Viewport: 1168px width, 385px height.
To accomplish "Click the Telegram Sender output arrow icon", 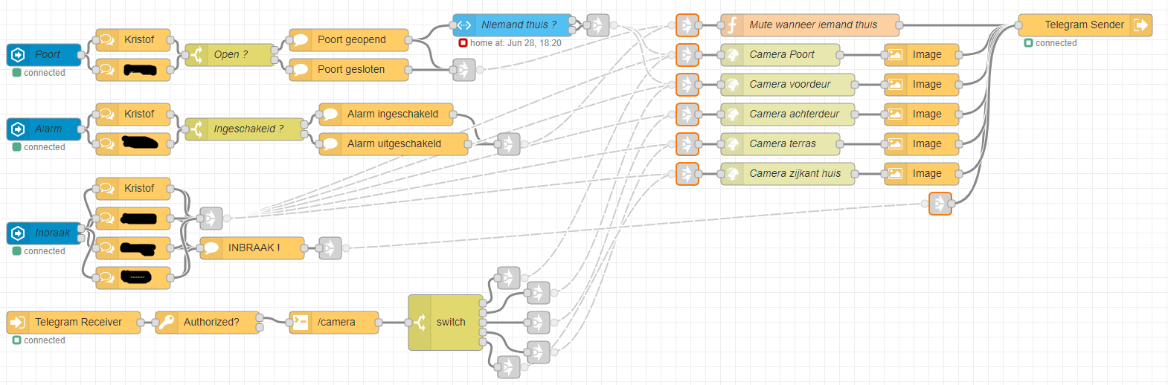I will point(1140,25).
